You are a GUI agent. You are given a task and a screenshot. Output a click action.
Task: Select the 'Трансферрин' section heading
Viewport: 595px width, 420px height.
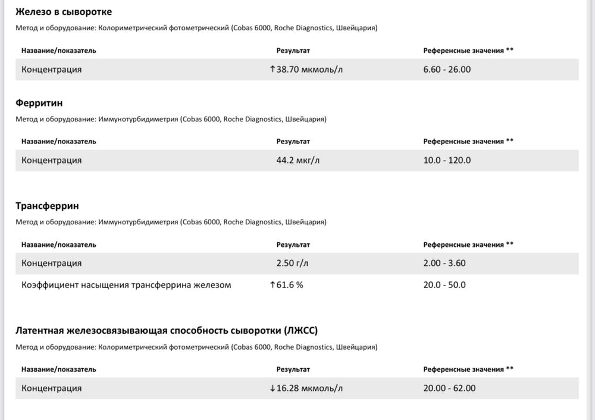tap(47, 206)
